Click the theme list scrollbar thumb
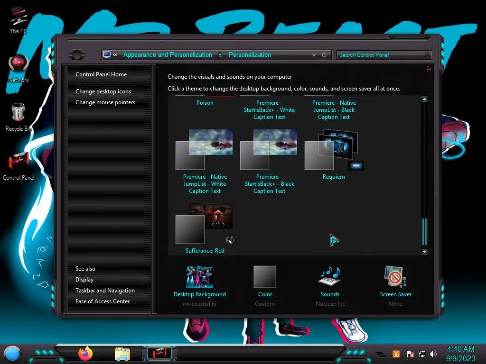486x364 pixels. (x=425, y=232)
